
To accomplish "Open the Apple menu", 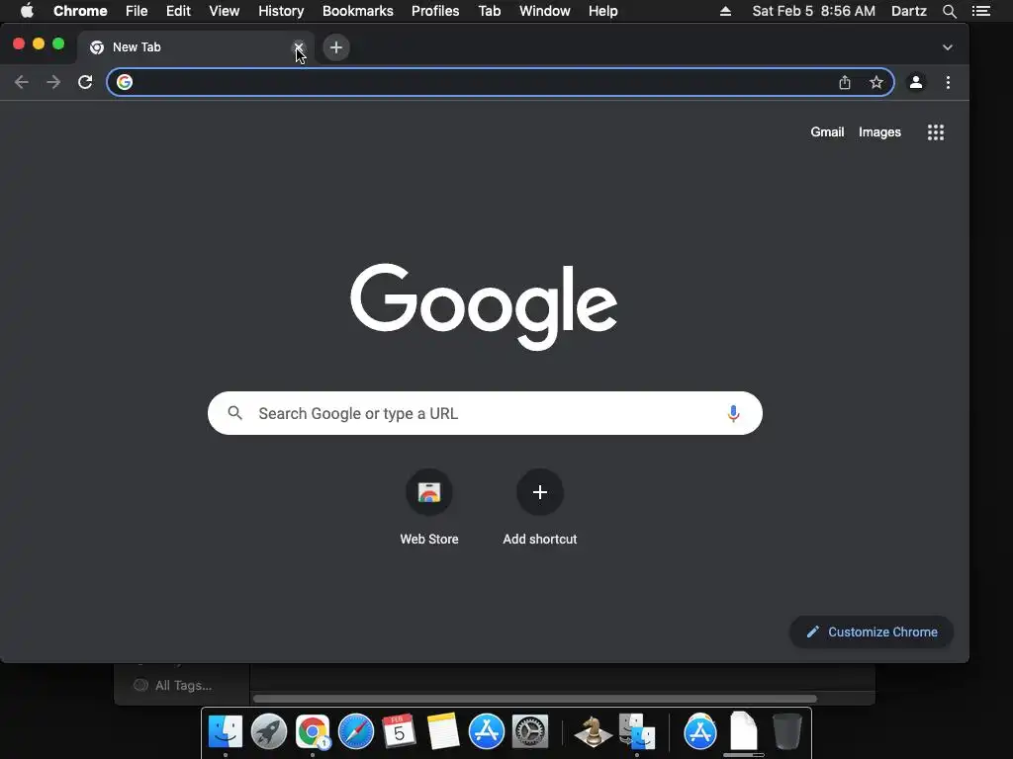I will [27, 11].
